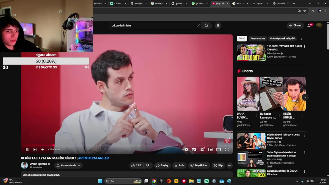The image size is (329, 185).
Task: Toggle the autoplay switch in player
Action: tap(185, 150)
